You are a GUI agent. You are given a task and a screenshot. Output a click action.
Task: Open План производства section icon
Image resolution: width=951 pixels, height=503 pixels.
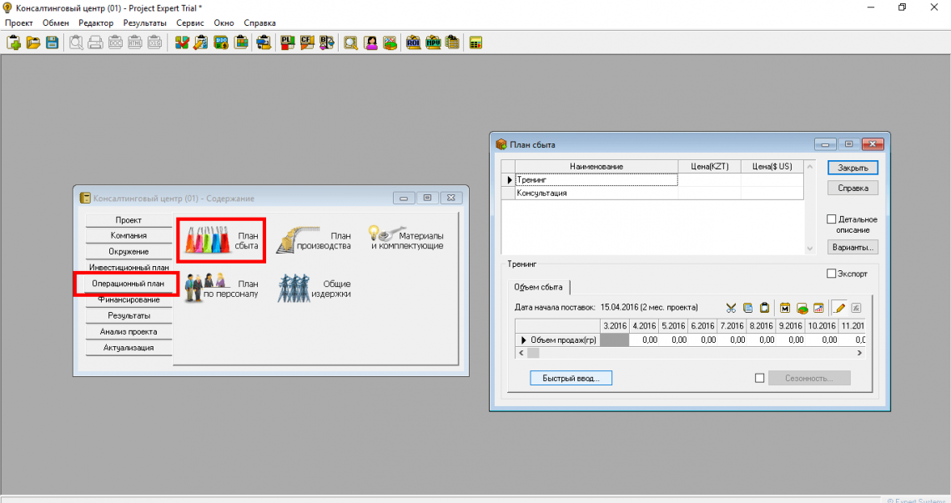[314, 241]
